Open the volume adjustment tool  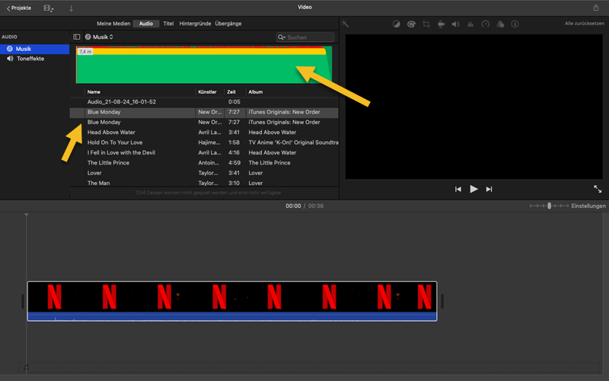[455, 24]
